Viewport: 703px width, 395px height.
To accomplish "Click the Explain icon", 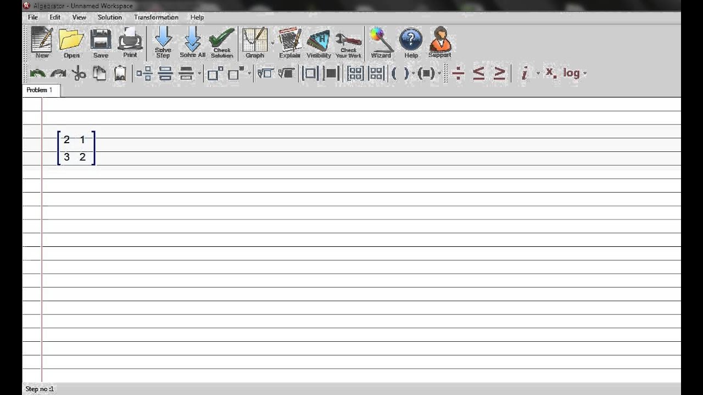I will (x=289, y=42).
